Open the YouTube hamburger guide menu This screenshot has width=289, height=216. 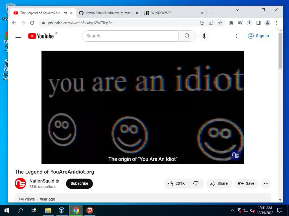(18, 36)
